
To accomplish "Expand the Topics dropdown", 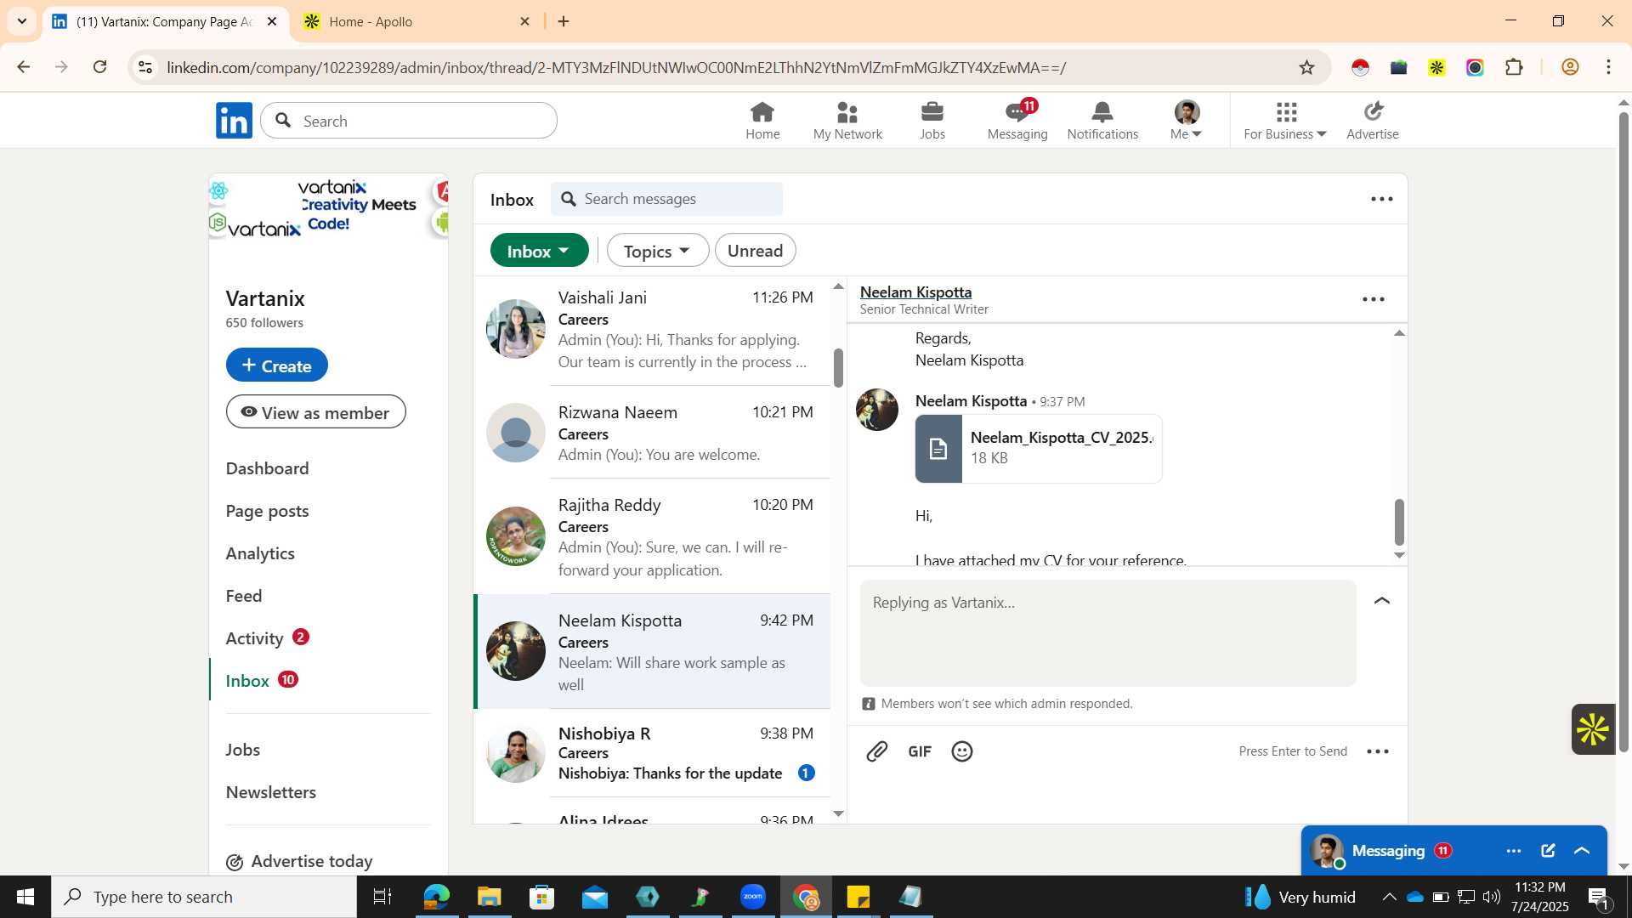I will point(657,251).
